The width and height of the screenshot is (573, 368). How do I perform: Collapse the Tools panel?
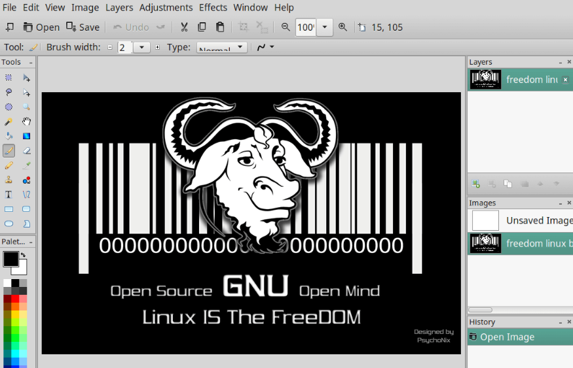31,63
